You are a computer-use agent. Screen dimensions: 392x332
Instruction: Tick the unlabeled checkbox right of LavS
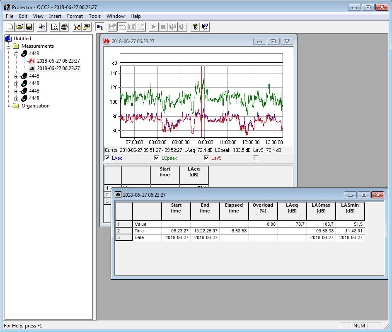(x=256, y=158)
